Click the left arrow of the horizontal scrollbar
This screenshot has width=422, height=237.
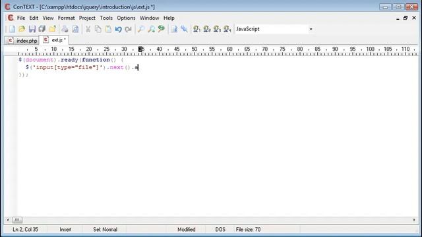click(8, 220)
